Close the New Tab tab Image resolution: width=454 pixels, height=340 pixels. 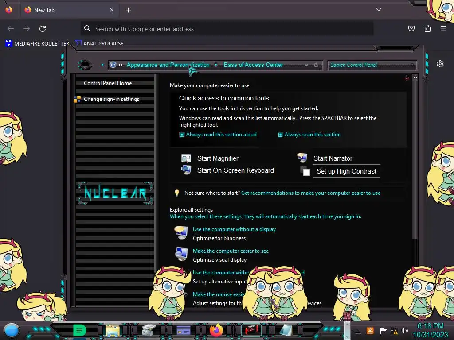[x=112, y=10]
